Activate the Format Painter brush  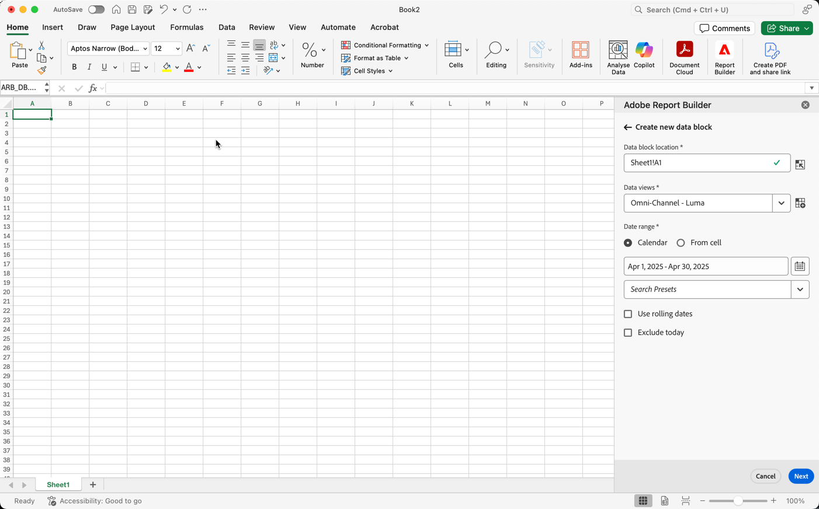coord(41,71)
